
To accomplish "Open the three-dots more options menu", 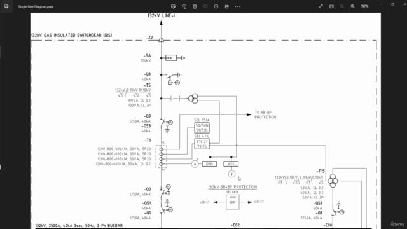I will coord(237,6).
